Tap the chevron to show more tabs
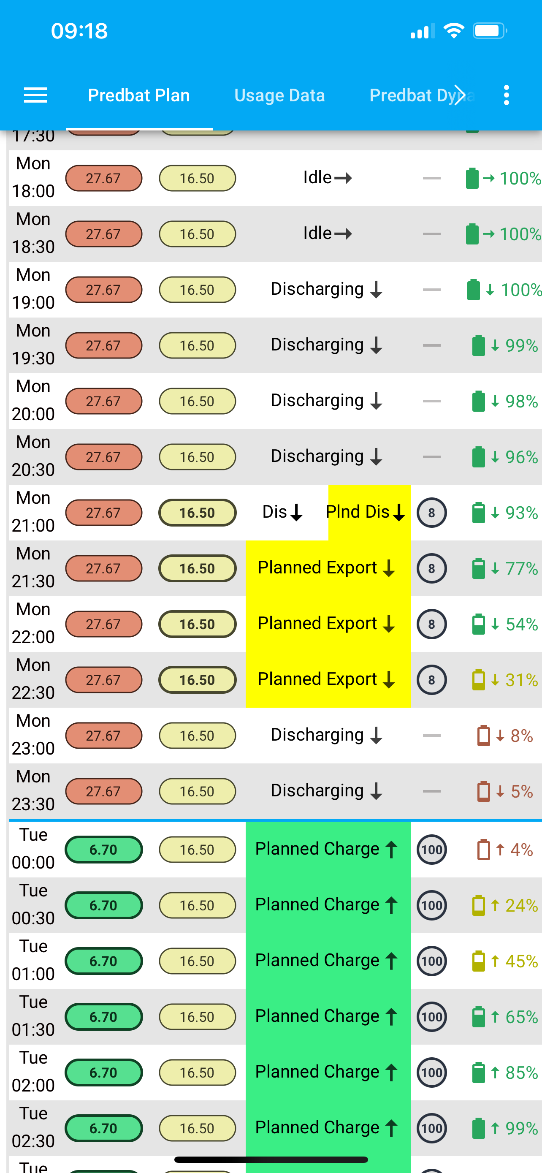 (x=460, y=95)
